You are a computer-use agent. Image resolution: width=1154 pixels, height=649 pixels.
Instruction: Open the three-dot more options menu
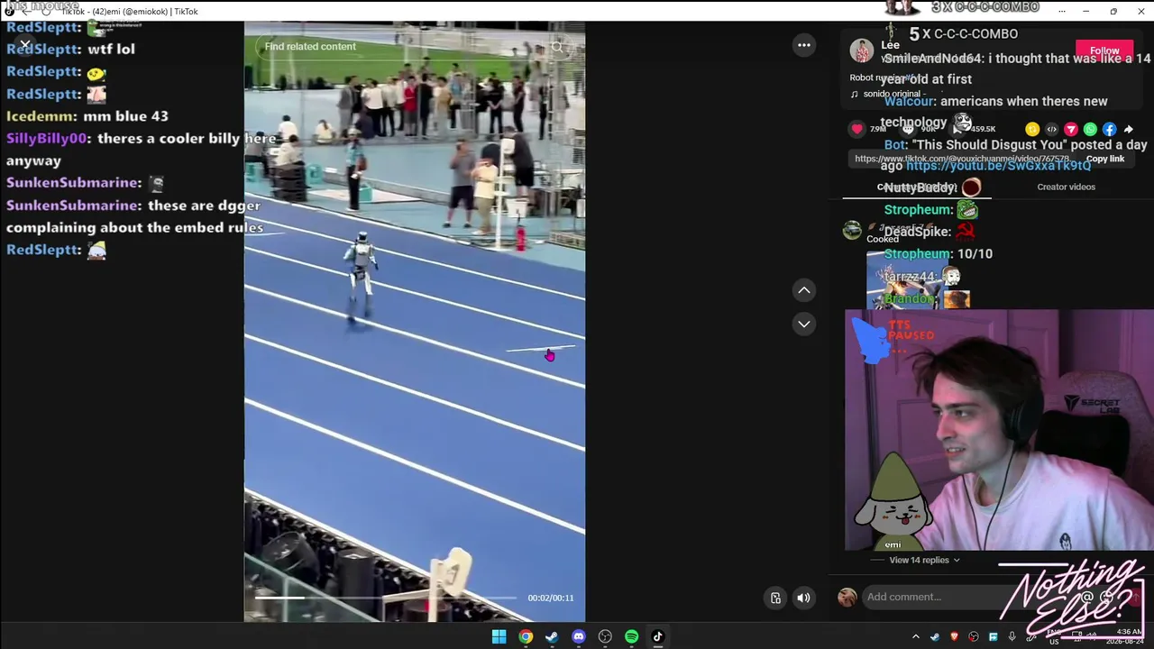pyautogui.click(x=803, y=45)
